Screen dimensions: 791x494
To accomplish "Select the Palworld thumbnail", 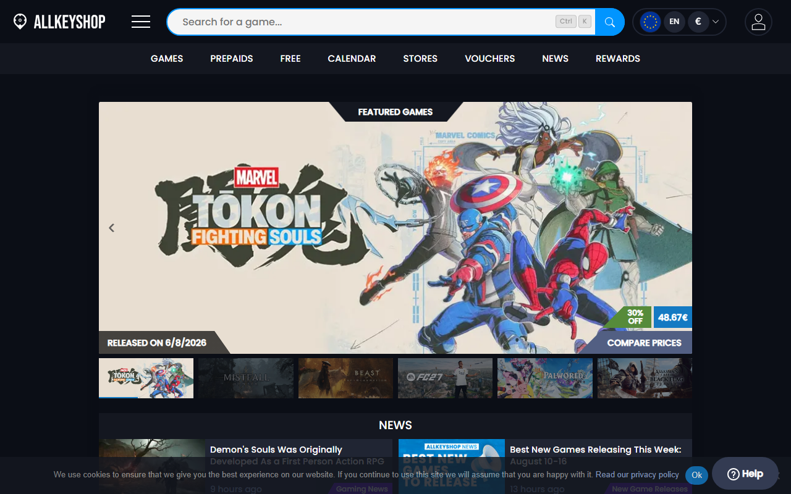I will 545,378.
